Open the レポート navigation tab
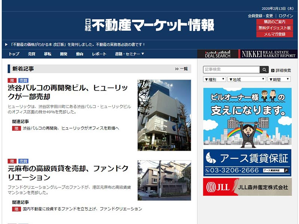This screenshot has width=299, height=224. tap(99, 54)
